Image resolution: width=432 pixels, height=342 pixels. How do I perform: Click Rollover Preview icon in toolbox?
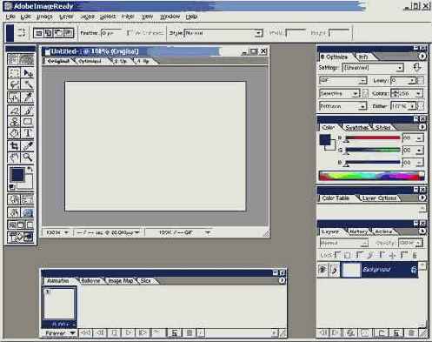(x=14, y=213)
